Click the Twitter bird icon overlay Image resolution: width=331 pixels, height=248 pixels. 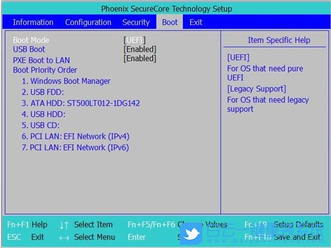(x=192, y=234)
